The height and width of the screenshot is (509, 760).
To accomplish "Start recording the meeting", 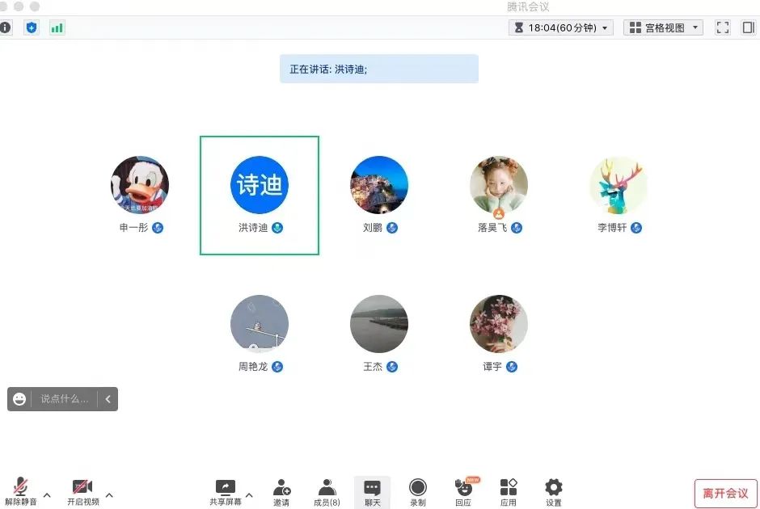I will (x=417, y=492).
